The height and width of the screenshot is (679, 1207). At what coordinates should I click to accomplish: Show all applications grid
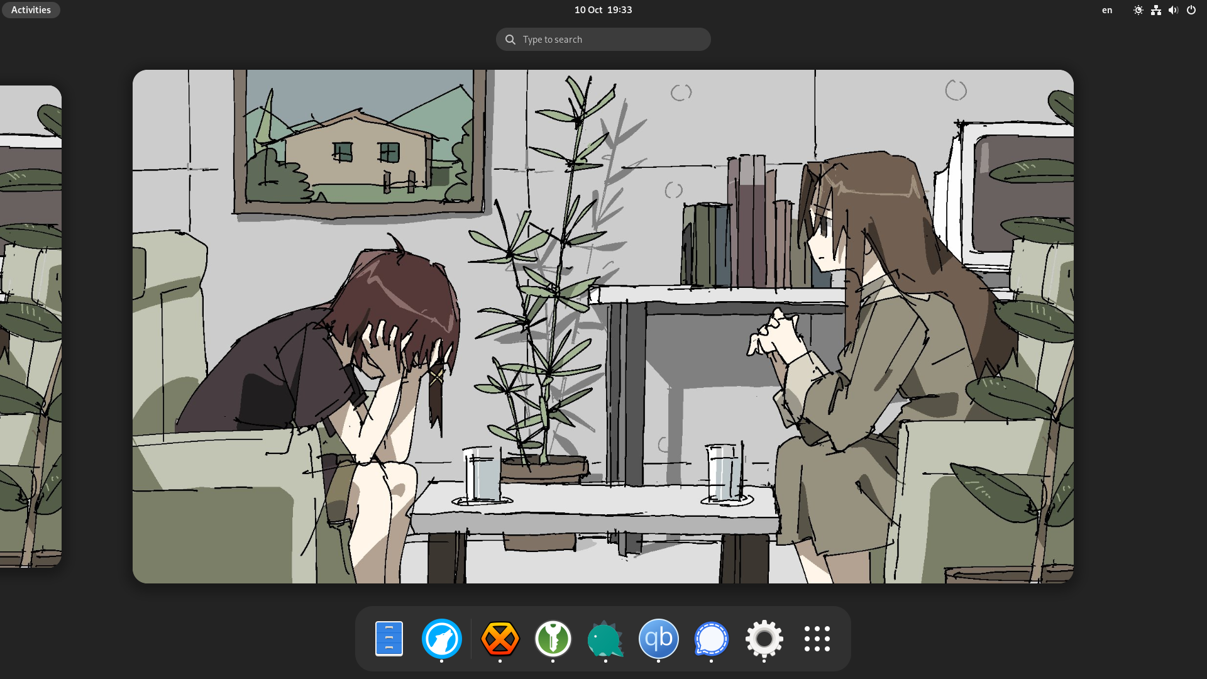(817, 639)
